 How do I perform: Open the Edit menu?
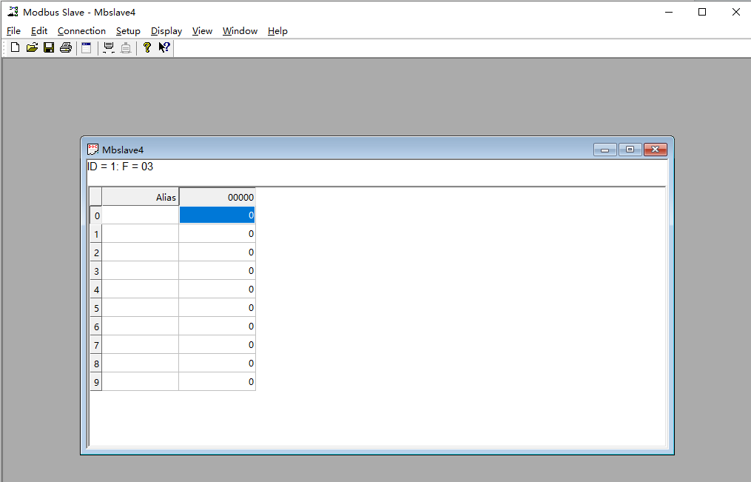(x=38, y=31)
